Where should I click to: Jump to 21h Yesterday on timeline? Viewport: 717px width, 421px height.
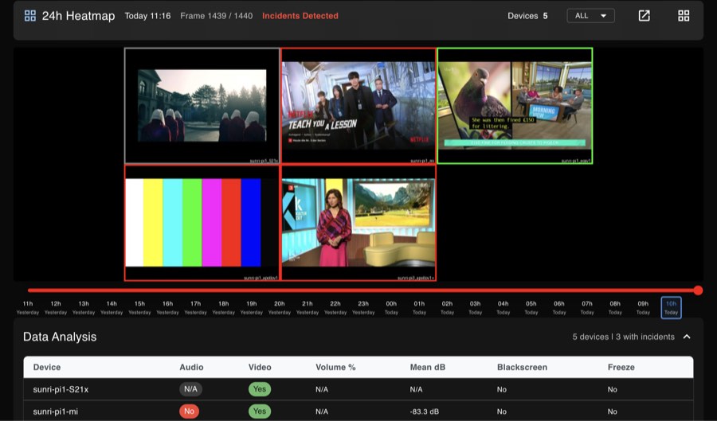click(x=308, y=308)
